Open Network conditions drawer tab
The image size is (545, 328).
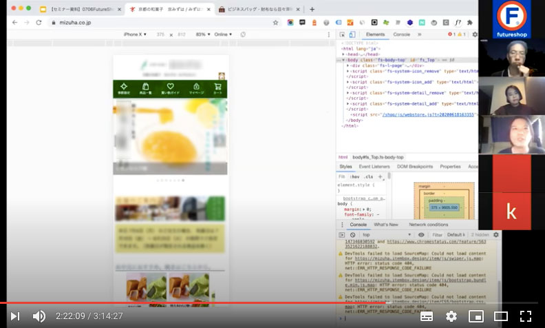coord(429,225)
